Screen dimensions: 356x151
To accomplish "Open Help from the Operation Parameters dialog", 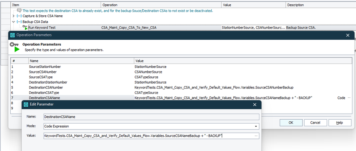I will (x=339, y=122).
